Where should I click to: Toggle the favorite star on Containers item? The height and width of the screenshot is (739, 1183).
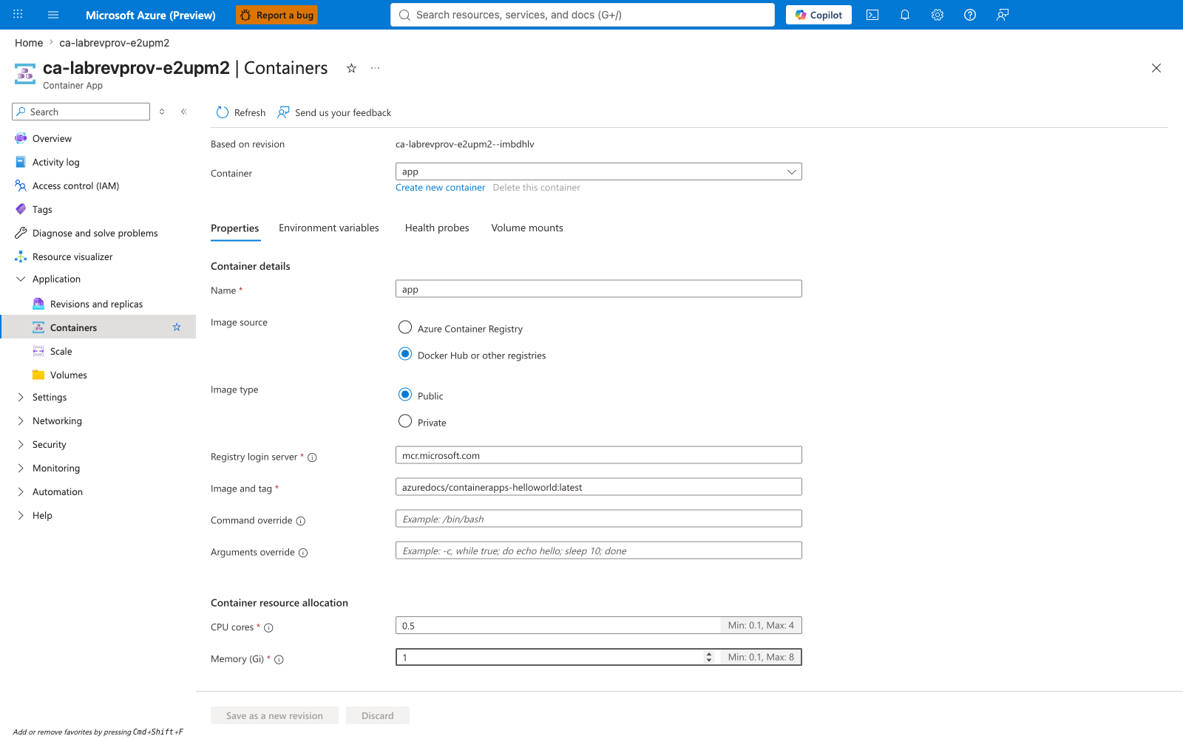click(x=177, y=327)
